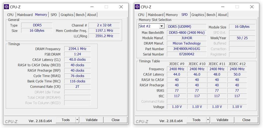Viewport: 263px width, 128px height.
Task: Click the 16 GBytes size field
Action: click(37, 31)
